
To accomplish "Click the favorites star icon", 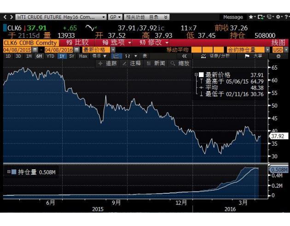I will coord(252,17).
